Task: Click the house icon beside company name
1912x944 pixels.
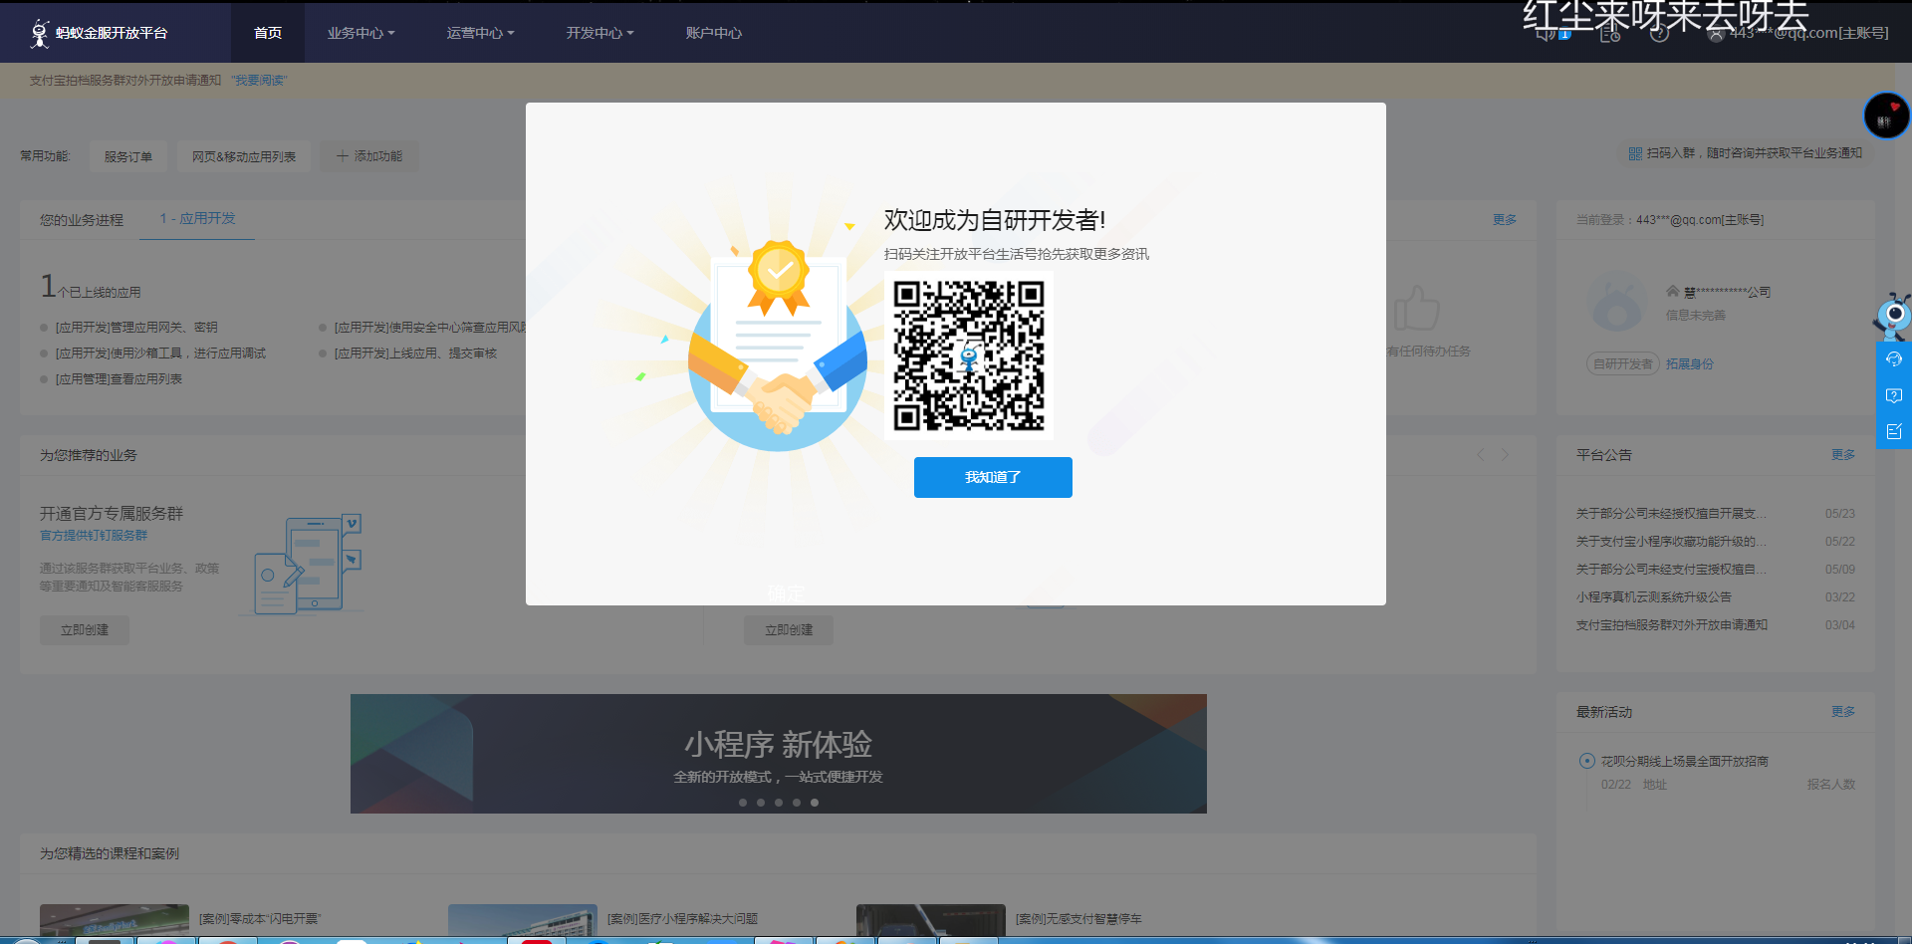Action: point(1673,292)
